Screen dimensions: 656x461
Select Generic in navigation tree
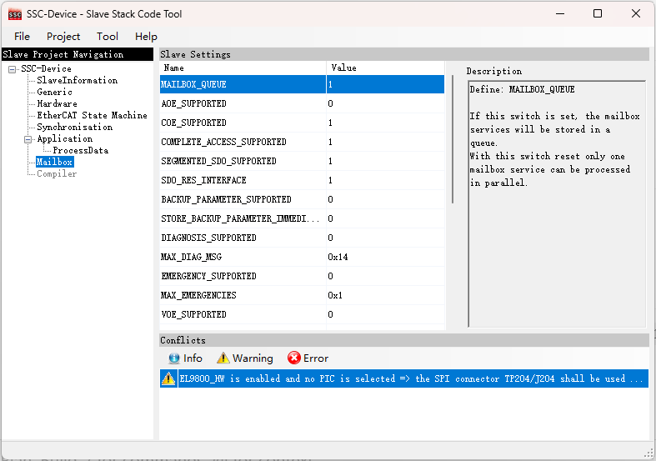click(54, 92)
